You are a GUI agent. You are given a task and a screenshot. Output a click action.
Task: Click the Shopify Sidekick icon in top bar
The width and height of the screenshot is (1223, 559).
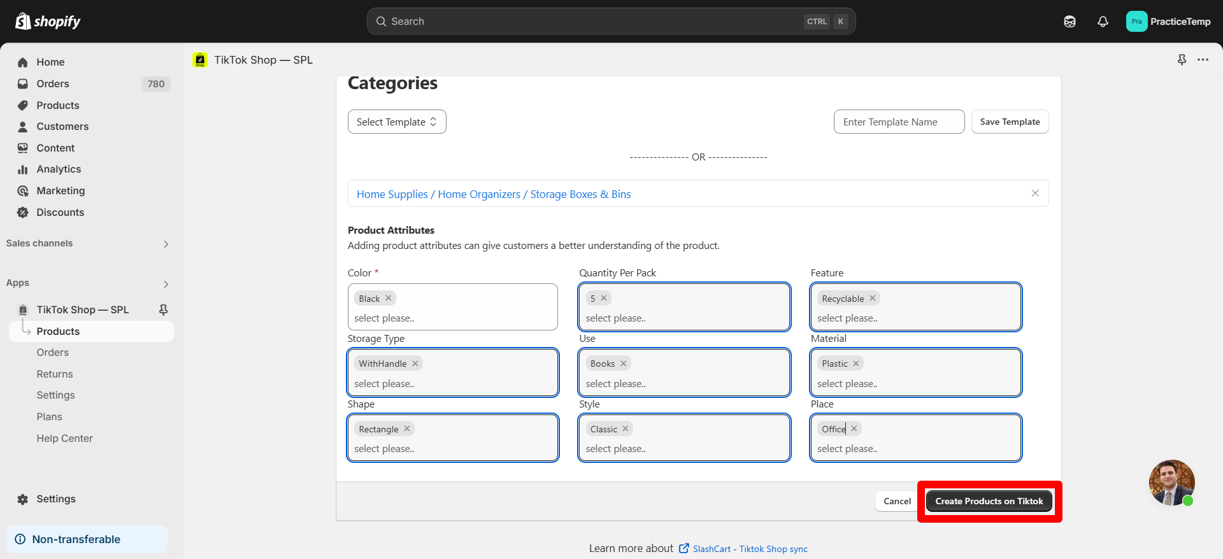(x=1069, y=22)
